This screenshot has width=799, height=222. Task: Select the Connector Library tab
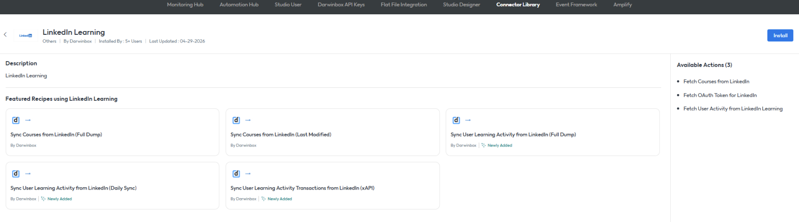tap(518, 5)
